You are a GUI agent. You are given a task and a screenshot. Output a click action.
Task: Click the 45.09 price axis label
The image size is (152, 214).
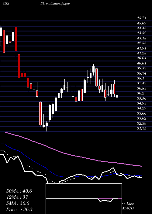[141, 23]
